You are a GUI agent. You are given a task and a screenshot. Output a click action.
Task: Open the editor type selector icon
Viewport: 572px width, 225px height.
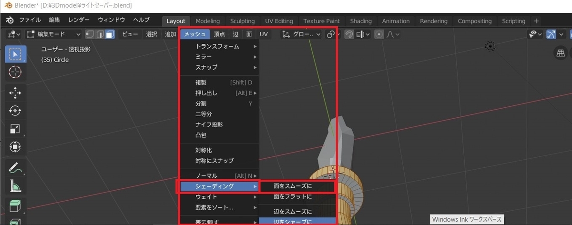click(13, 34)
